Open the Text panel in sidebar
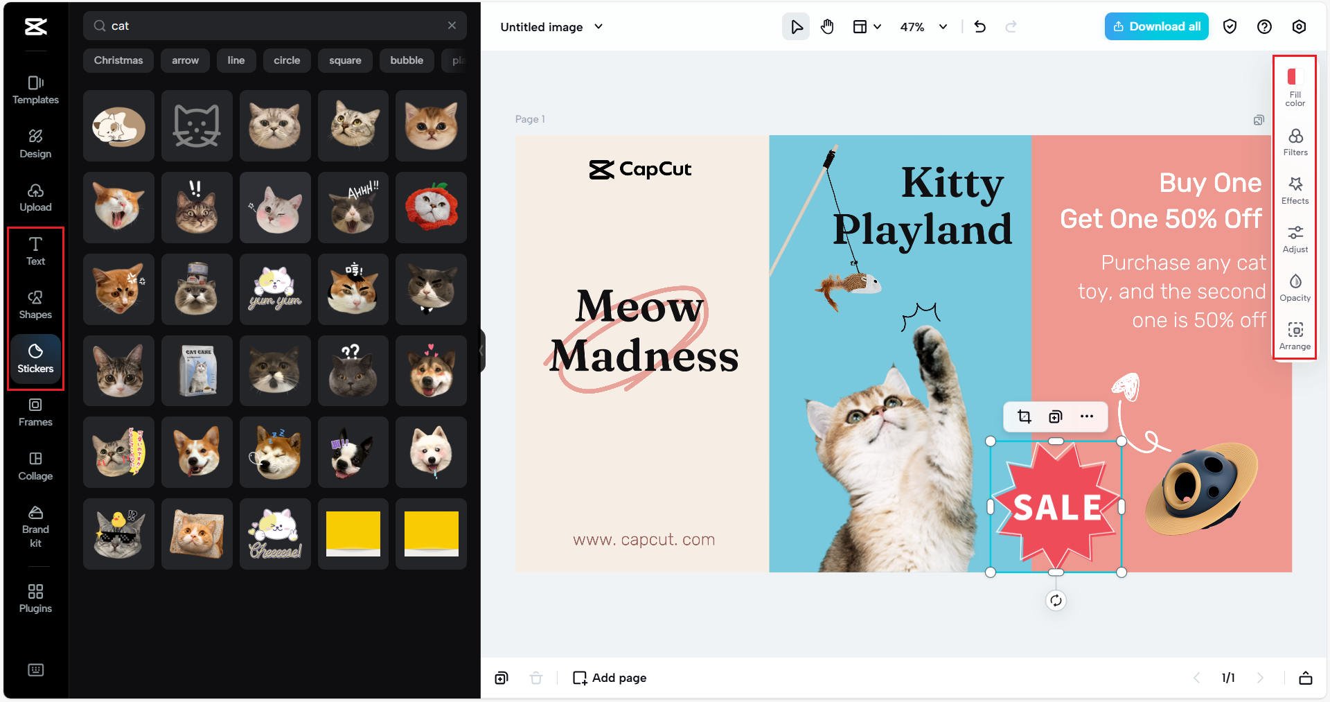 click(35, 251)
